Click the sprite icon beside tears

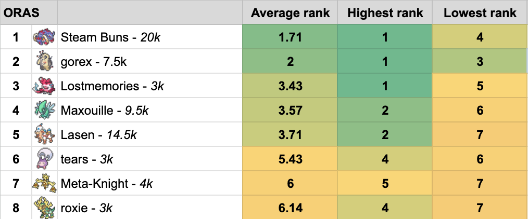[44, 159]
